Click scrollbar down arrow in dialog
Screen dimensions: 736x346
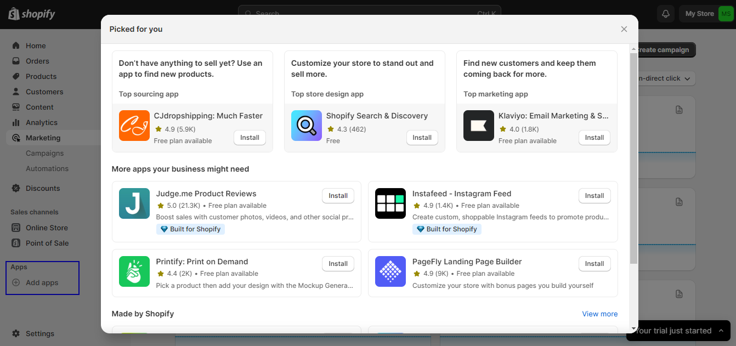[x=633, y=329]
